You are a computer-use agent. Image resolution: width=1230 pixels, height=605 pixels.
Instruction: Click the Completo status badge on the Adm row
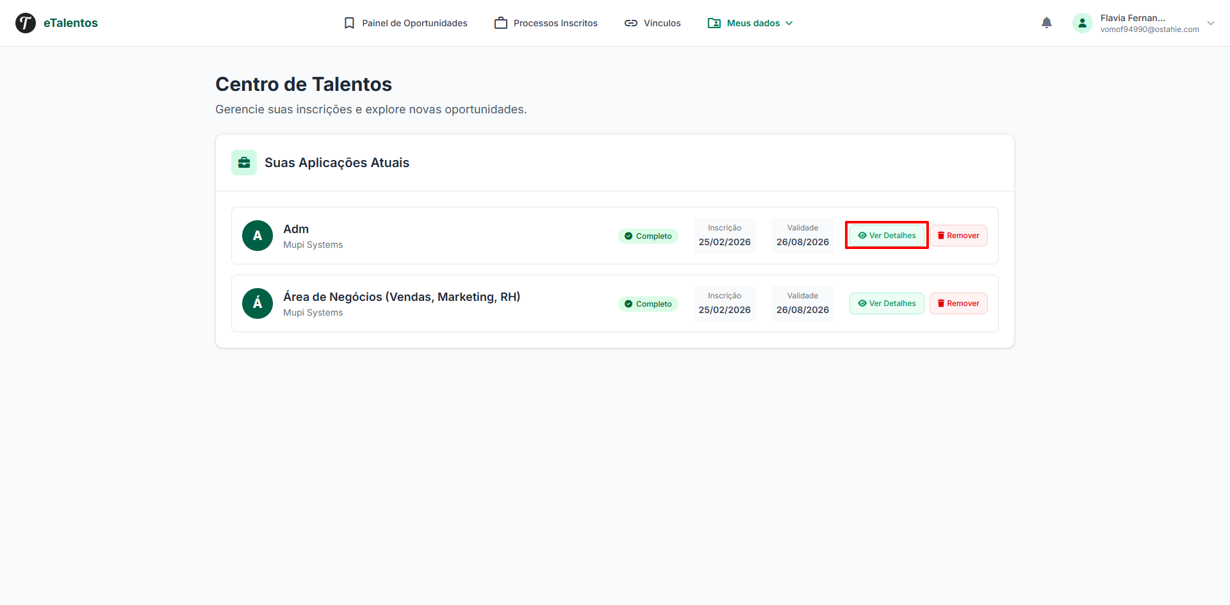click(648, 236)
